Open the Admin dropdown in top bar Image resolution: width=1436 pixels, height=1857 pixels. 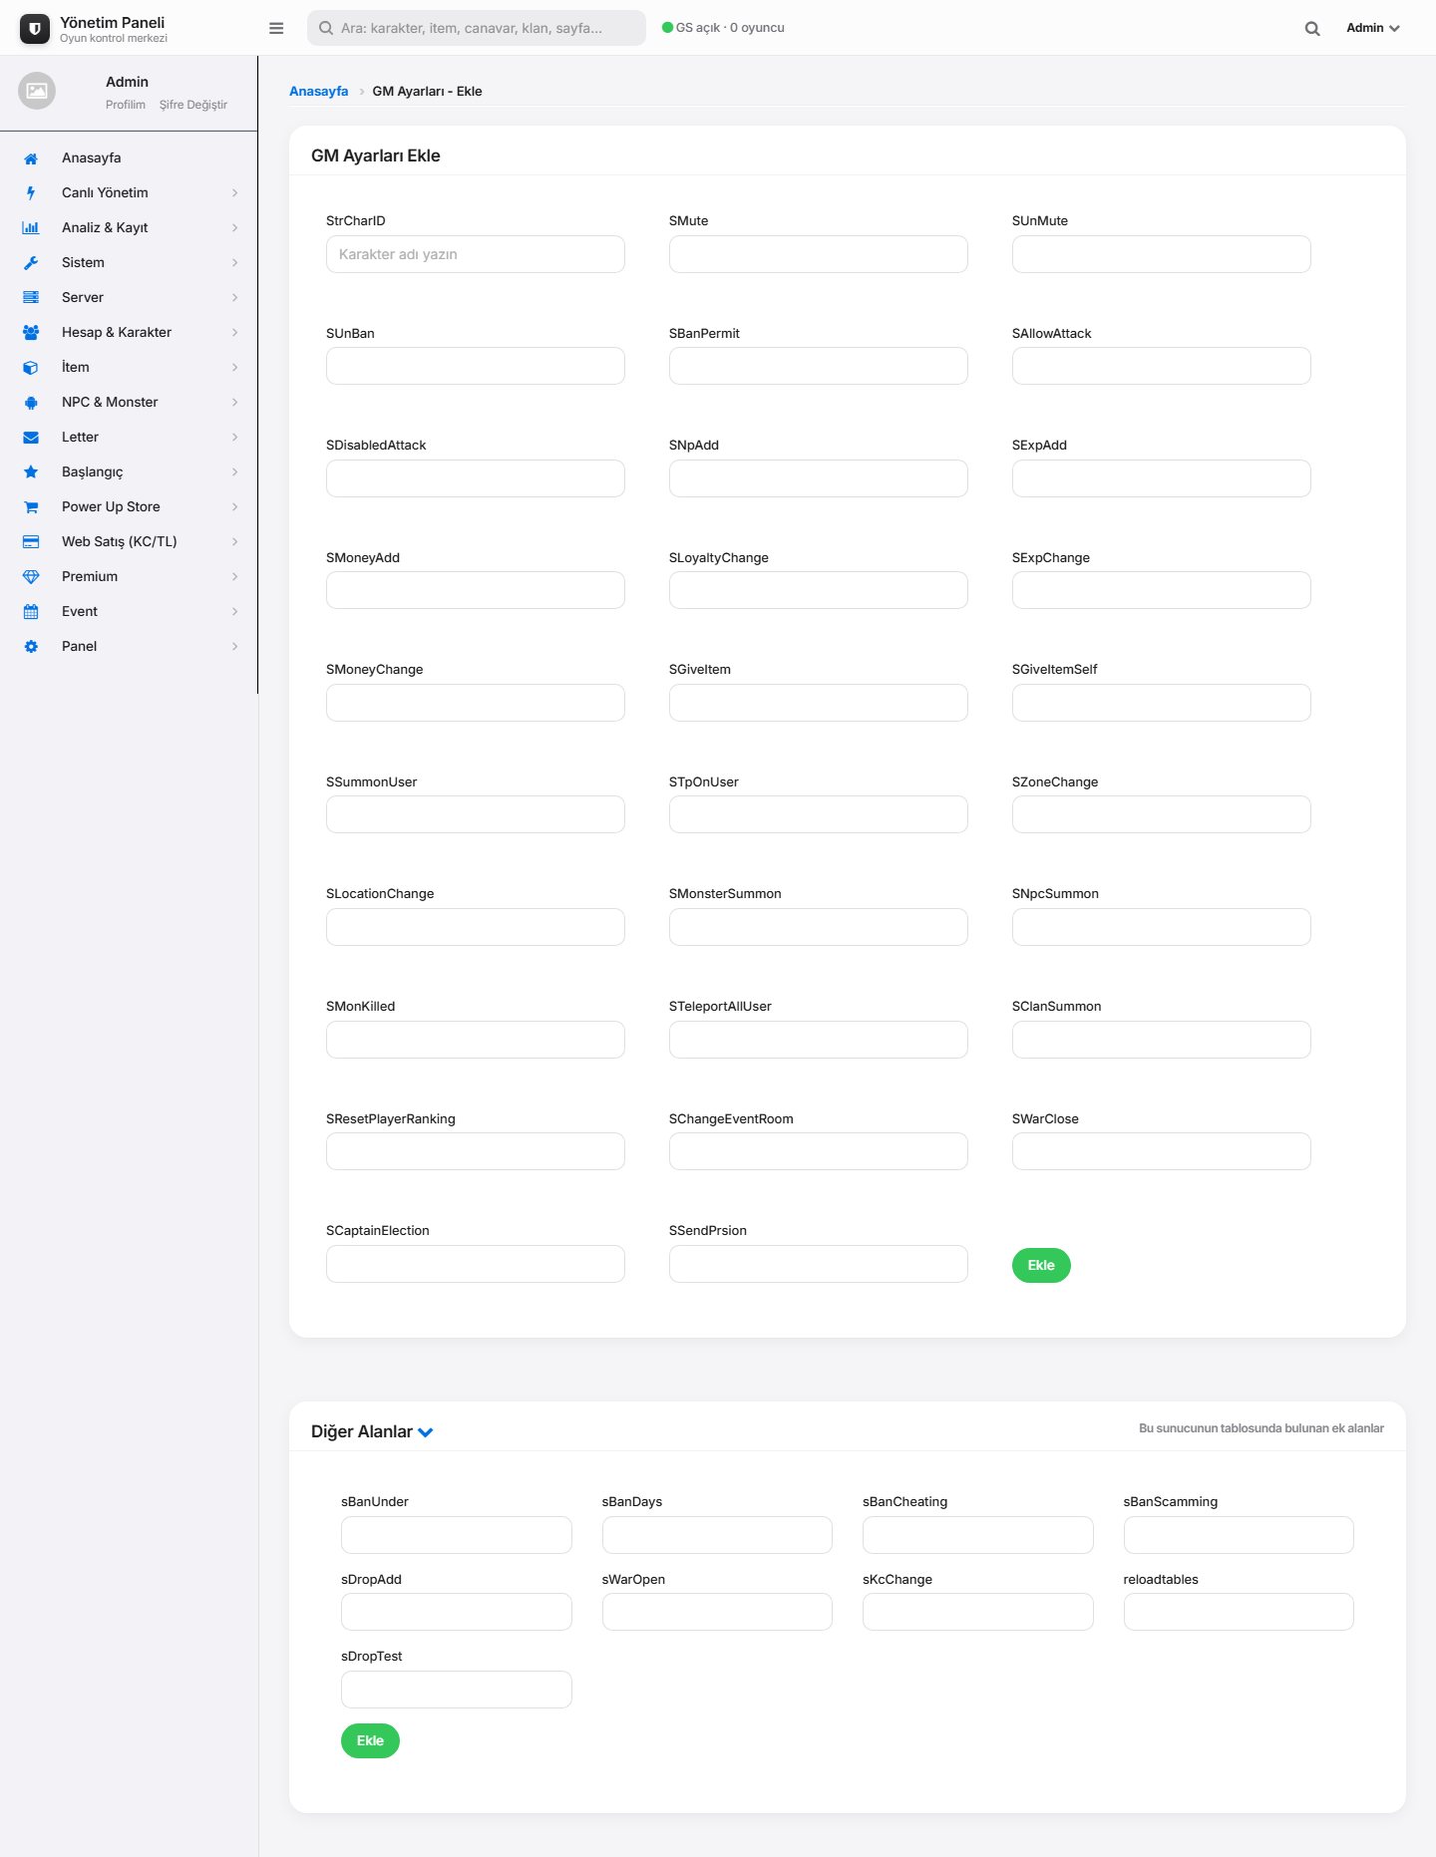pyautogui.click(x=1372, y=28)
